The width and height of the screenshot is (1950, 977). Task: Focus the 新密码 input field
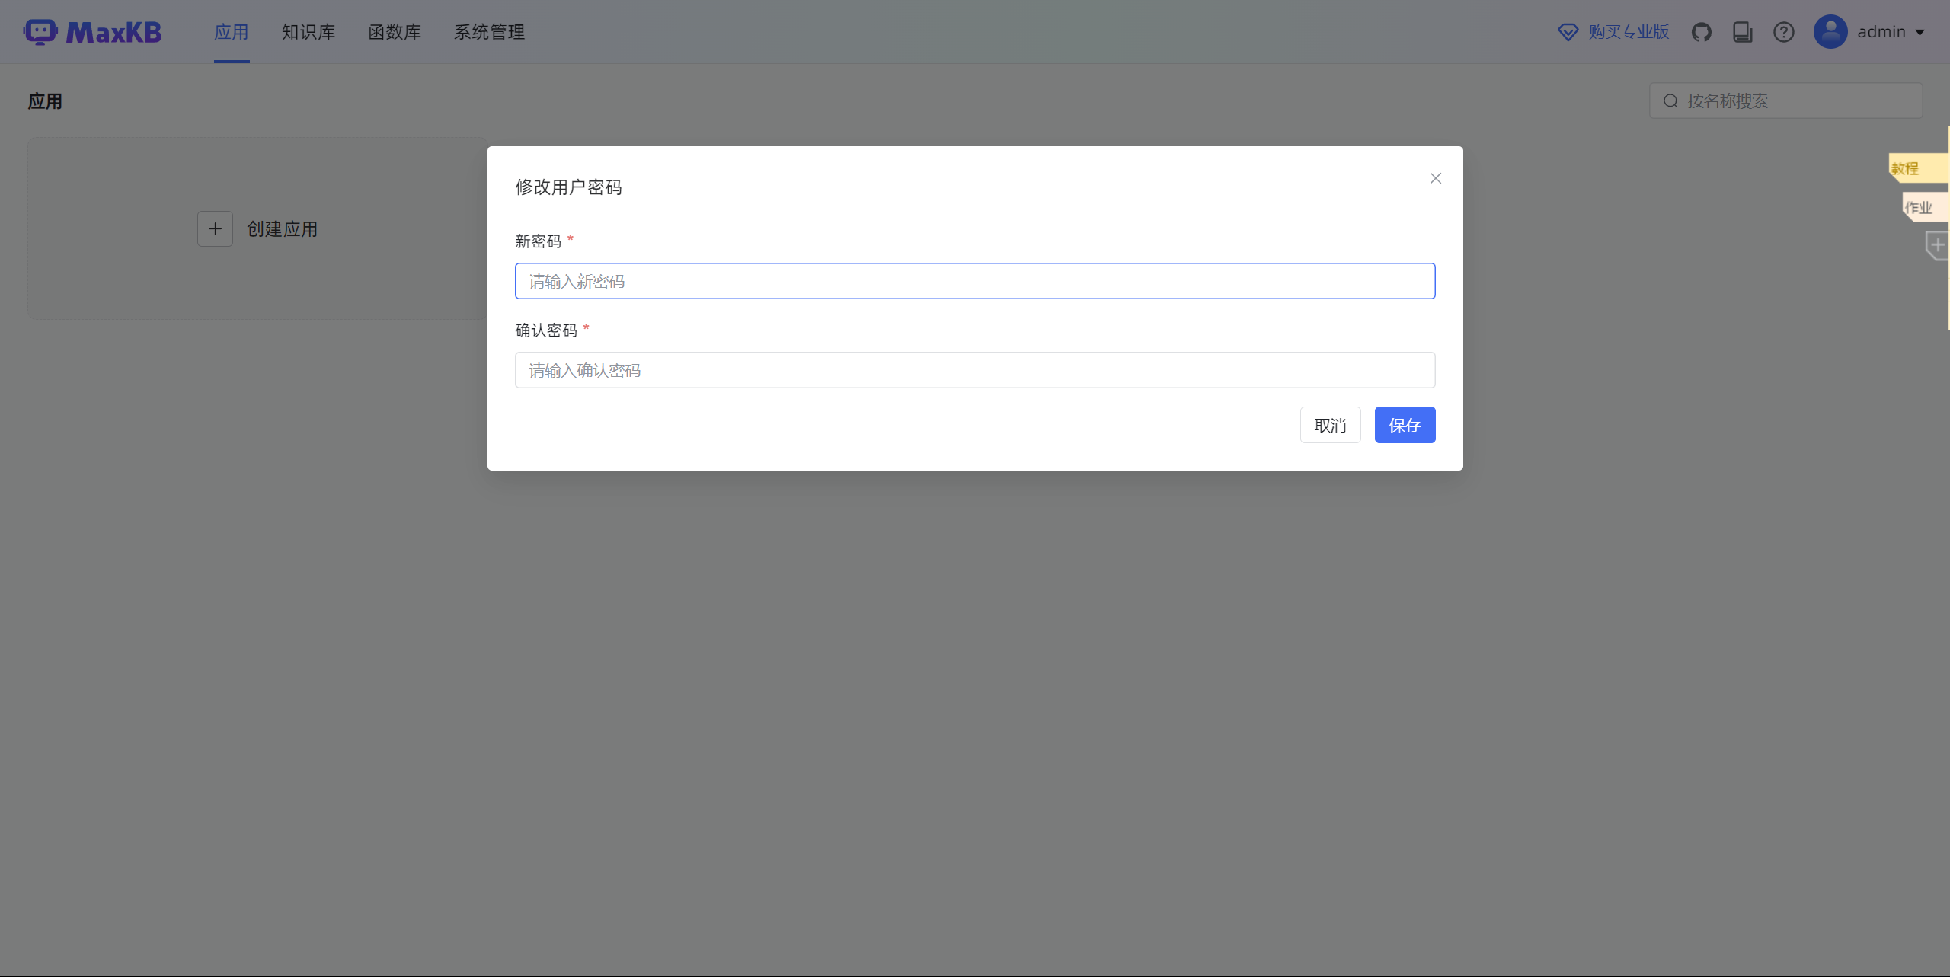974,281
